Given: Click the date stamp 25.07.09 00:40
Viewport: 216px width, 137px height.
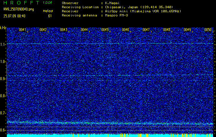Looking at the screenshot, I should tap(14, 16).
